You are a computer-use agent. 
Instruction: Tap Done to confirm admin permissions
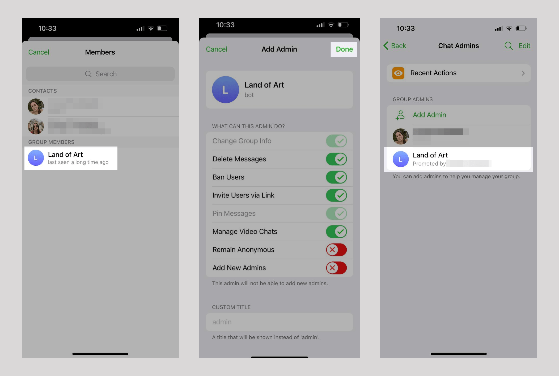coord(344,49)
